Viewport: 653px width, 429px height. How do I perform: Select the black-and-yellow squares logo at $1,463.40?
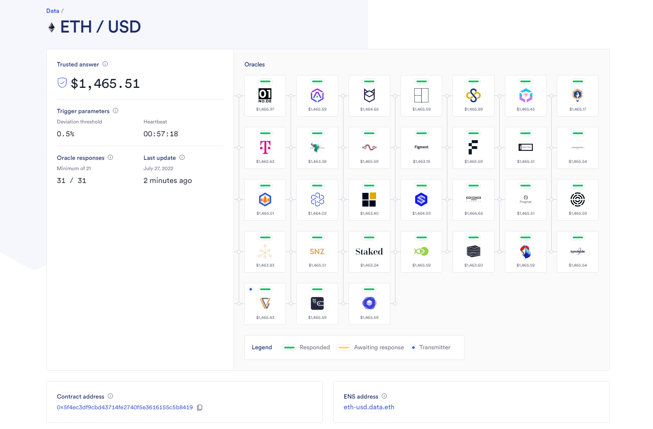pos(369,200)
